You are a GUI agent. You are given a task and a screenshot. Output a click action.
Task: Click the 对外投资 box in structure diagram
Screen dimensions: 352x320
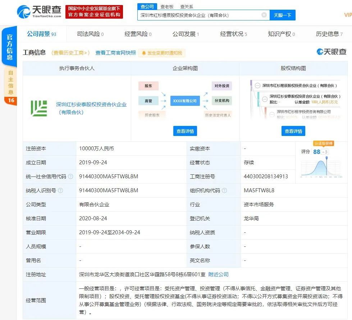tap(222, 86)
